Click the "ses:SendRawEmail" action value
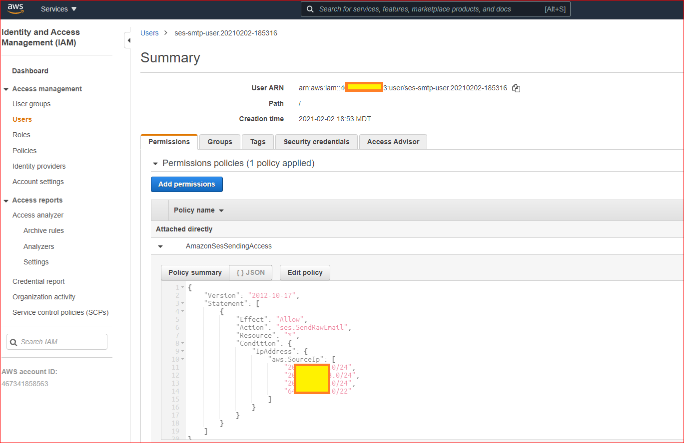The width and height of the screenshot is (684, 443). click(311, 327)
